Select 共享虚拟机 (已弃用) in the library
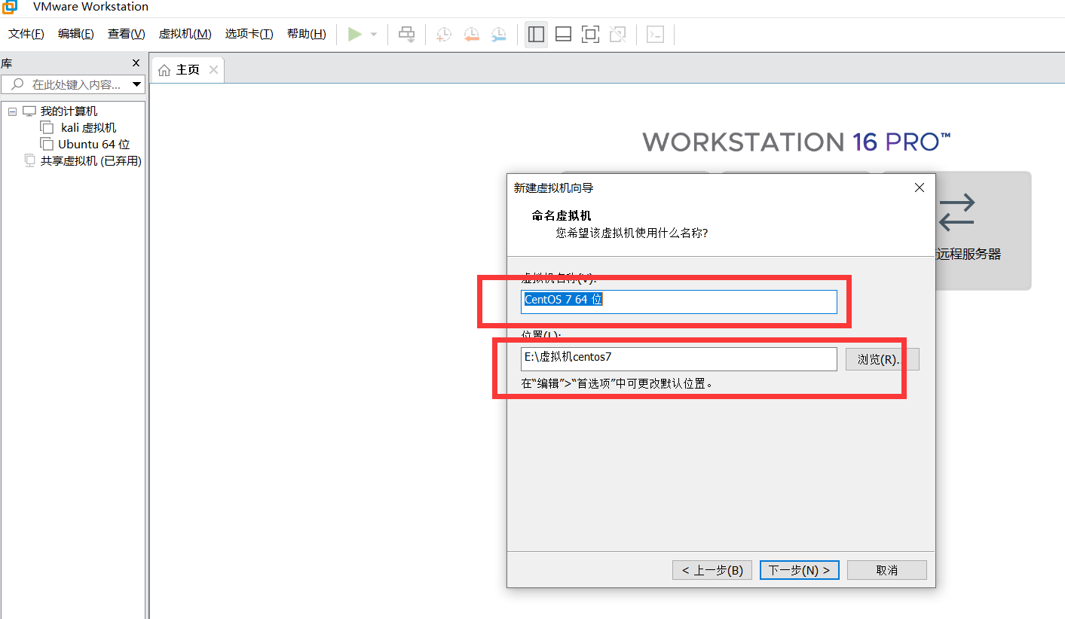 point(91,161)
